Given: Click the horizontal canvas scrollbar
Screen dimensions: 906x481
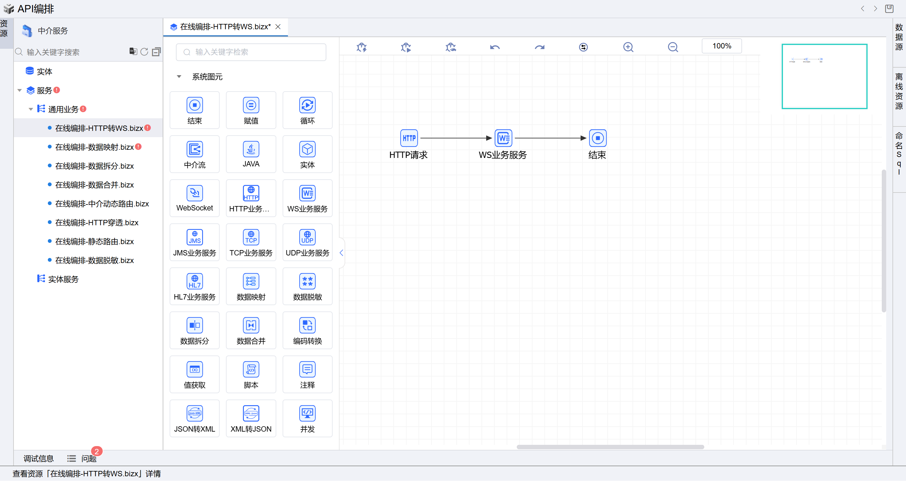Looking at the screenshot, I should pos(610,447).
